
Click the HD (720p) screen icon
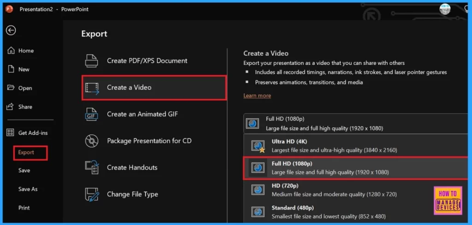coord(258,190)
